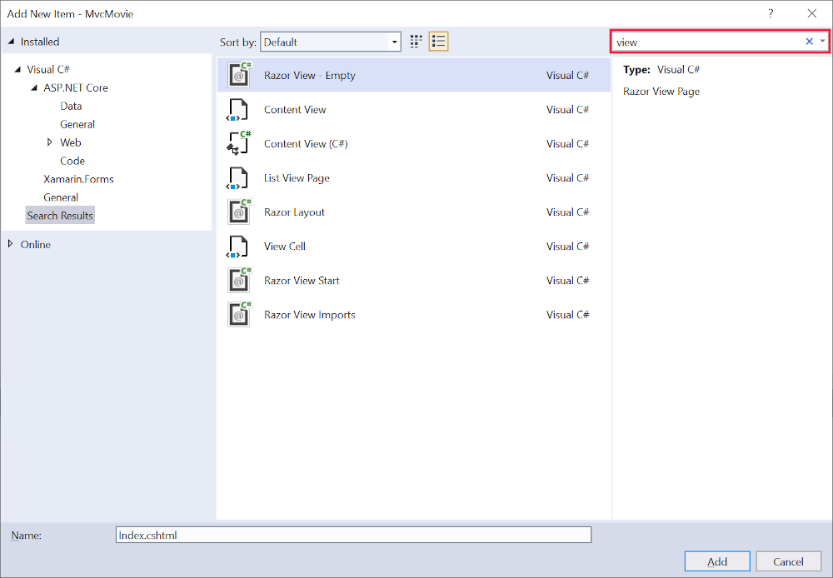
Task: Click the Content View (C#) template icon
Action: click(238, 144)
